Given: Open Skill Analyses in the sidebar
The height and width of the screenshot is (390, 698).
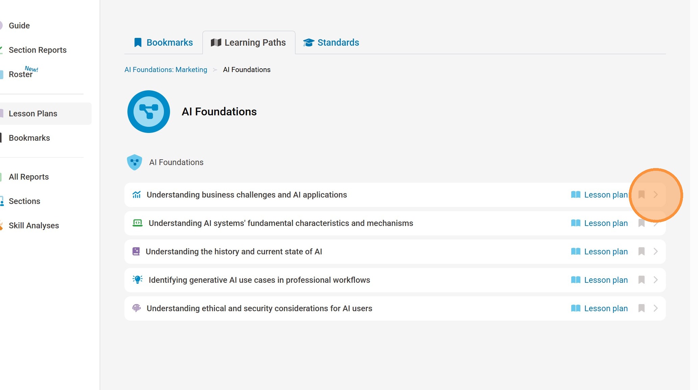Looking at the screenshot, I should [x=34, y=226].
